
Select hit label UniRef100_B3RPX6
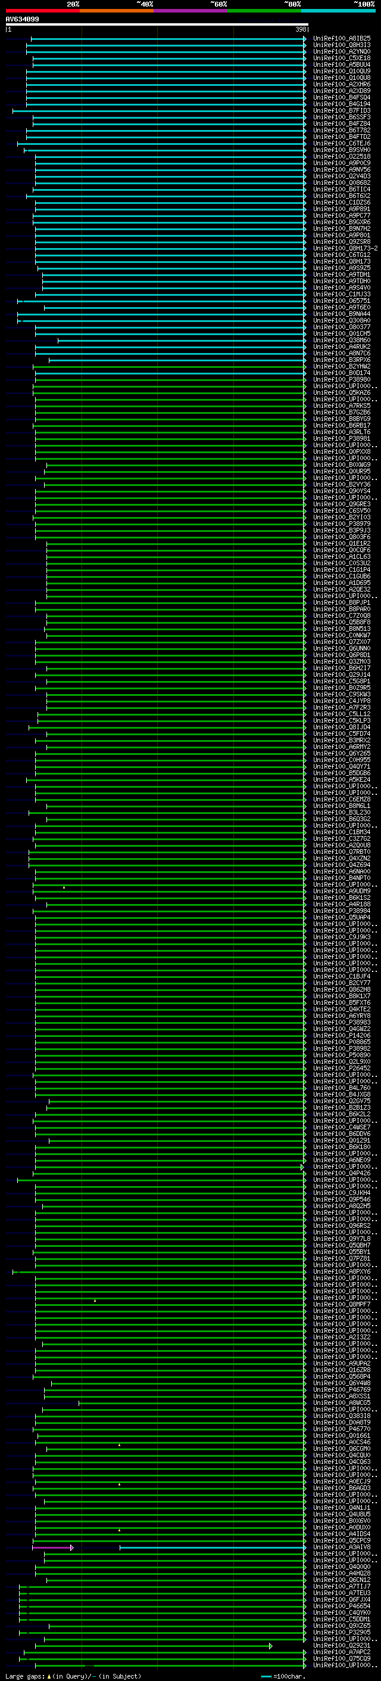click(x=341, y=360)
